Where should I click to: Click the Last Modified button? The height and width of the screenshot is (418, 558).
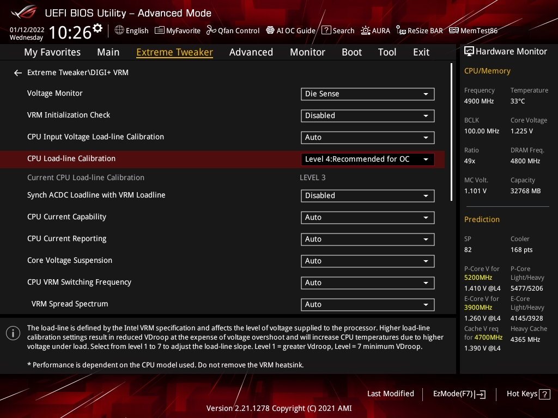click(390, 394)
